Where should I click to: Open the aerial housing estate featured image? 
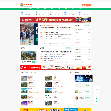tap(29, 55)
